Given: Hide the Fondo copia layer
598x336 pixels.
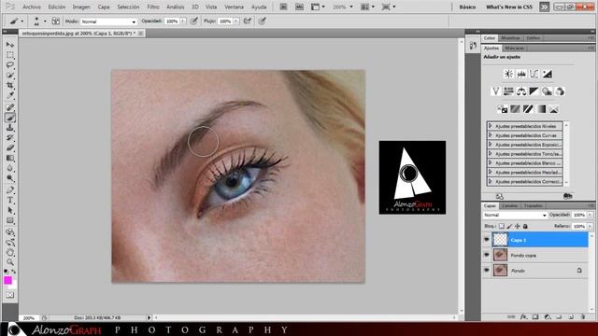Looking at the screenshot, I should click(x=487, y=255).
